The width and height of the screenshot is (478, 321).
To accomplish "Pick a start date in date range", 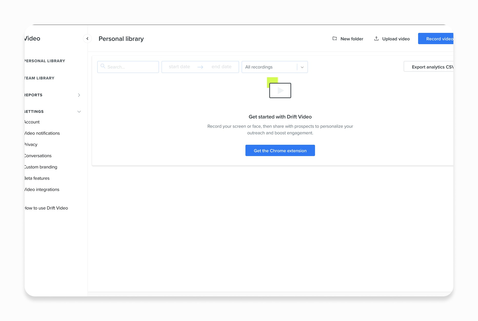I will point(179,67).
